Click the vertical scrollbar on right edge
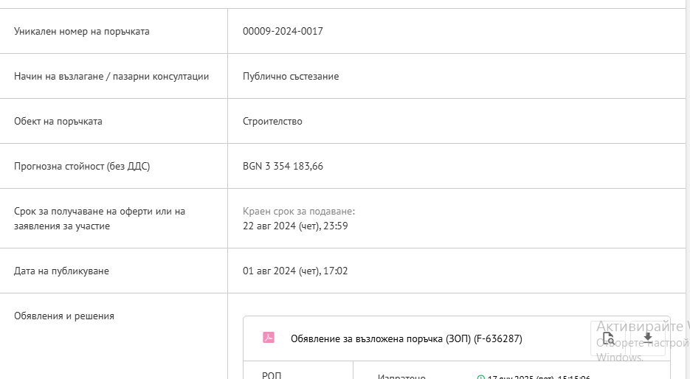The image size is (690, 379). 688,189
